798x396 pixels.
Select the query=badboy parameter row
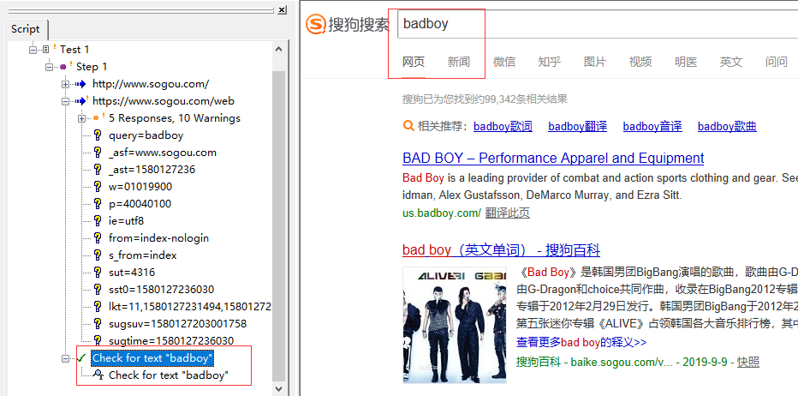pyautogui.click(x=146, y=135)
